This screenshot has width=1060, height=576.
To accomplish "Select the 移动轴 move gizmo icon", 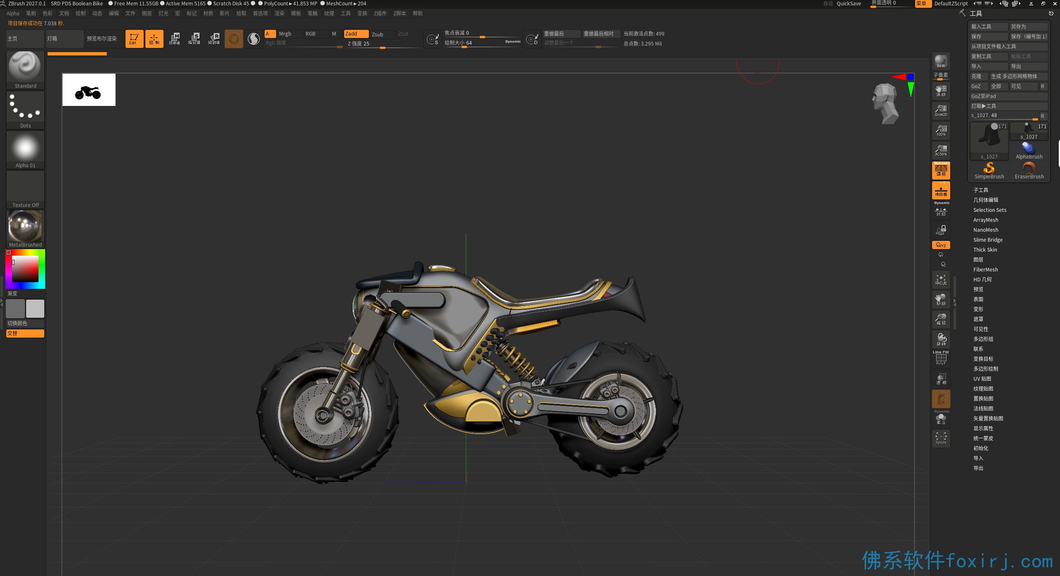I will coord(174,38).
